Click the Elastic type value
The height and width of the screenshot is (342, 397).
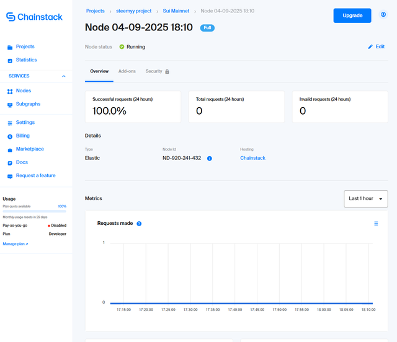(x=92, y=158)
